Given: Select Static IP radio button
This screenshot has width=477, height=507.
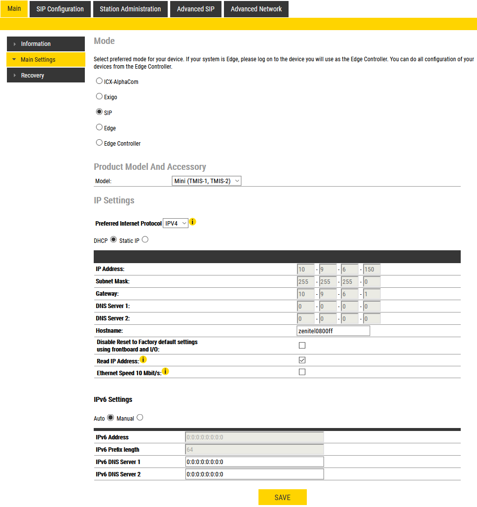Looking at the screenshot, I should point(145,240).
